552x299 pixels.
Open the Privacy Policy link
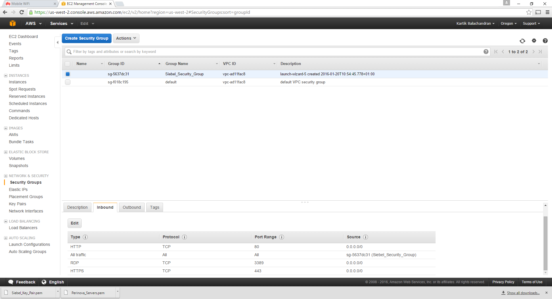503,282
